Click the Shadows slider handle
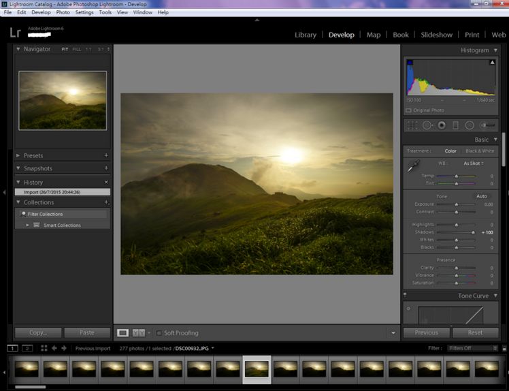The height and width of the screenshot is (391, 509). point(473,232)
